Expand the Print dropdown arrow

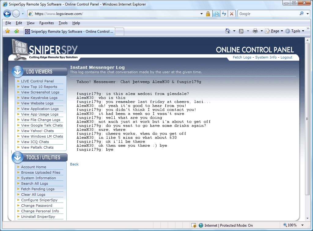262,31
